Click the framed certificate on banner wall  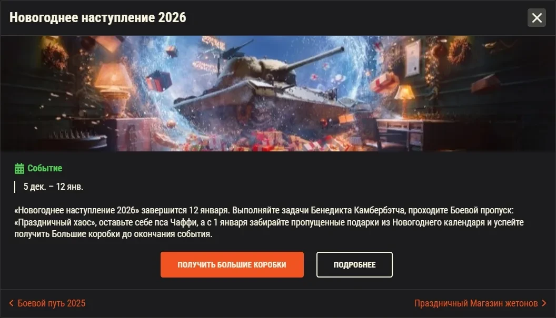(412, 58)
